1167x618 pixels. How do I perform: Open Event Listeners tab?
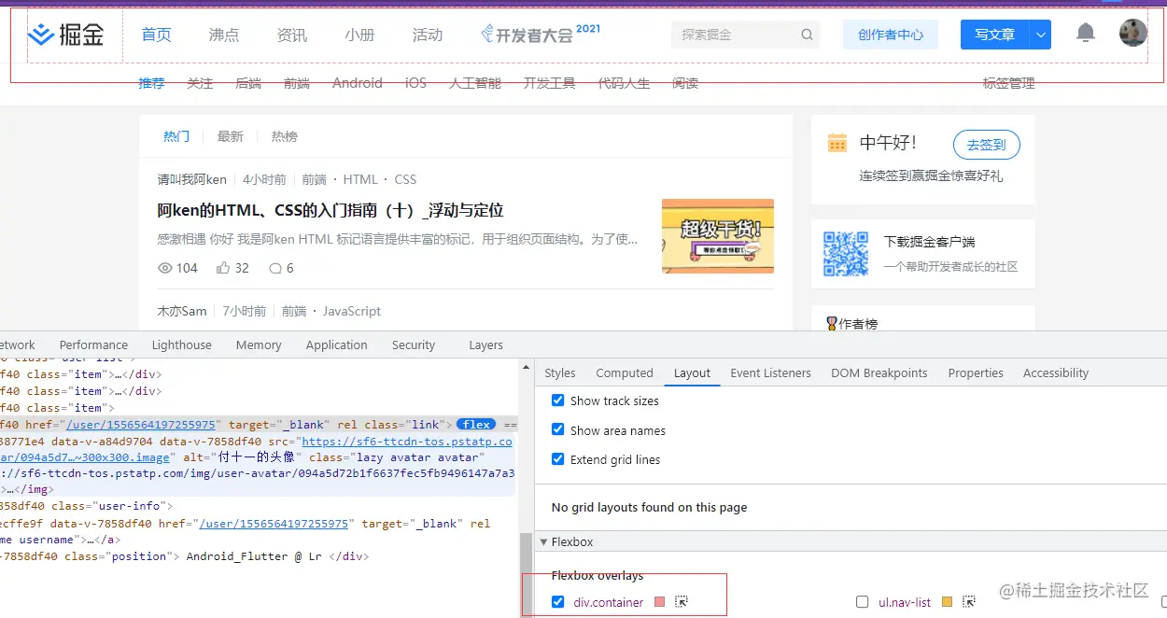pos(770,372)
